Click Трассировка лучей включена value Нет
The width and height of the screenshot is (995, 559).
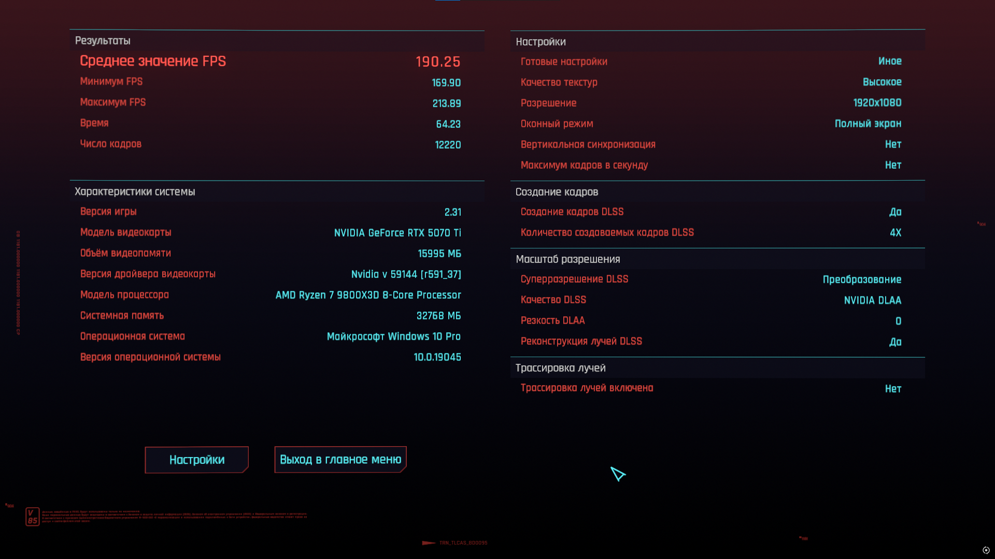[892, 389]
